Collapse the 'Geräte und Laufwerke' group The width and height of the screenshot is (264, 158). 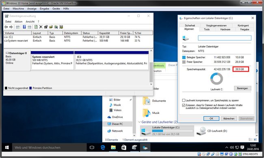pyautogui.click(x=139, y=122)
